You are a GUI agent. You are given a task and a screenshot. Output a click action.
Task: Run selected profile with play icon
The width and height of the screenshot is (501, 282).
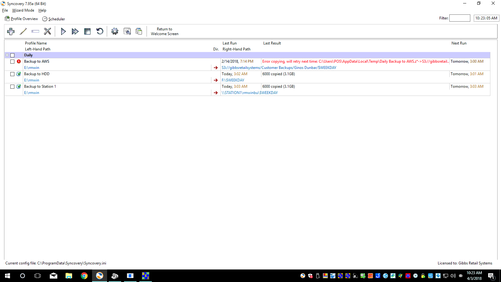coord(63,31)
